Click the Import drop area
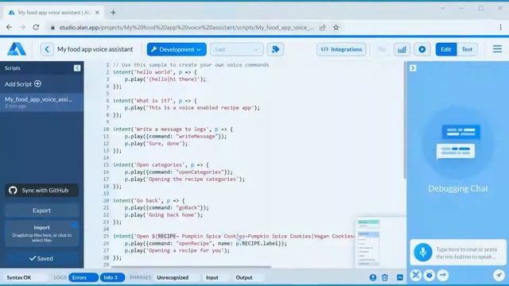This screenshot has height=286, width=509. pos(41,234)
